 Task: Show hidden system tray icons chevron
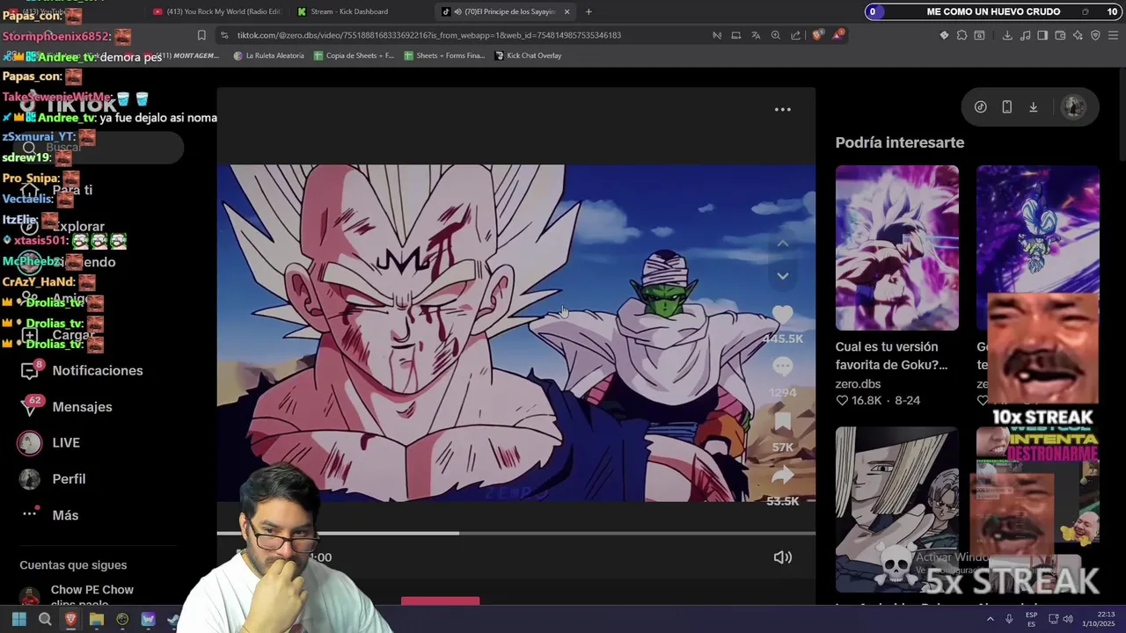(990, 620)
